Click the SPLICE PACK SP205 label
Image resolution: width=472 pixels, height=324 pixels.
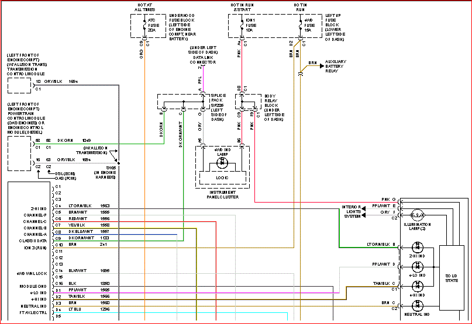[219, 107]
